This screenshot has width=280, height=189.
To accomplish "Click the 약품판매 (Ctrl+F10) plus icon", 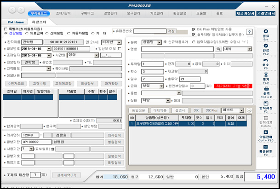I will tap(266, 132).
